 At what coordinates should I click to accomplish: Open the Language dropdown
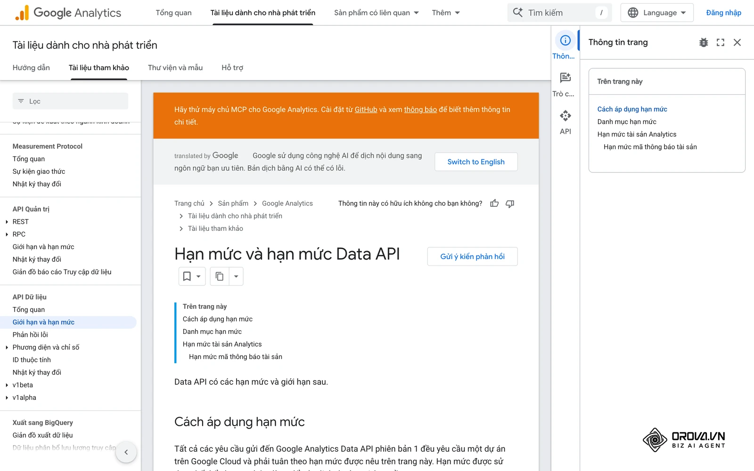[x=657, y=13]
